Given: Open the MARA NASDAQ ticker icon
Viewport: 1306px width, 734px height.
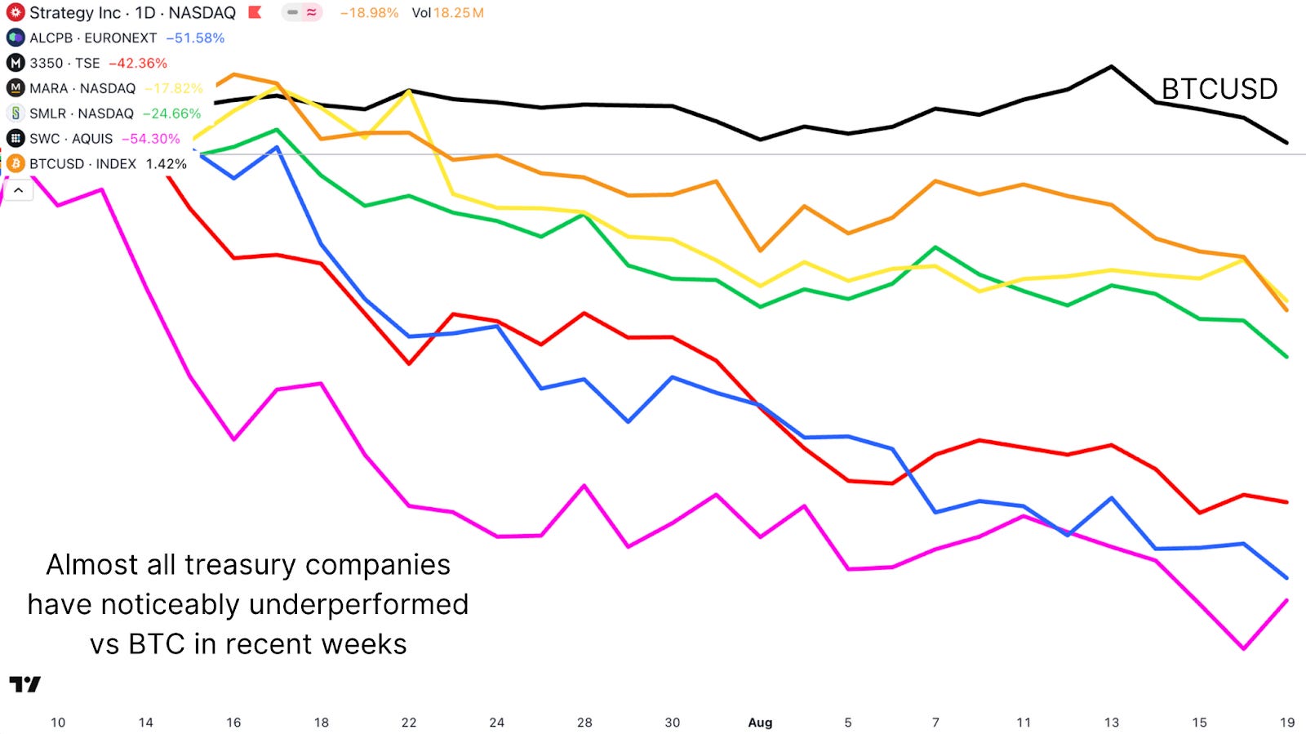Looking at the screenshot, I should click(x=14, y=88).
